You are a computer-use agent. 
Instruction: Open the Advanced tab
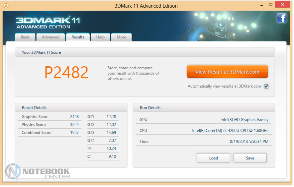point(50,37)
